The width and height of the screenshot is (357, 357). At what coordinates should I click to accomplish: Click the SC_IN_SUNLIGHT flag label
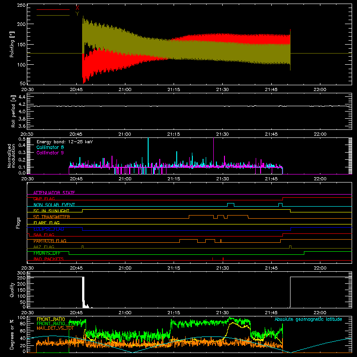point(51,211)
